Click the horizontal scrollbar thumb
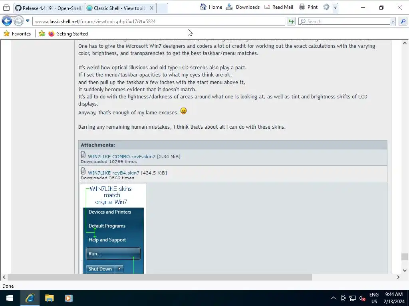 (160, 277)
